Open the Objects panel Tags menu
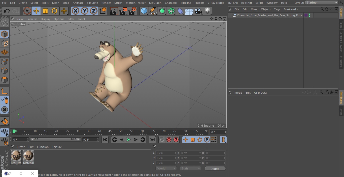 click(x=277, y=9)
